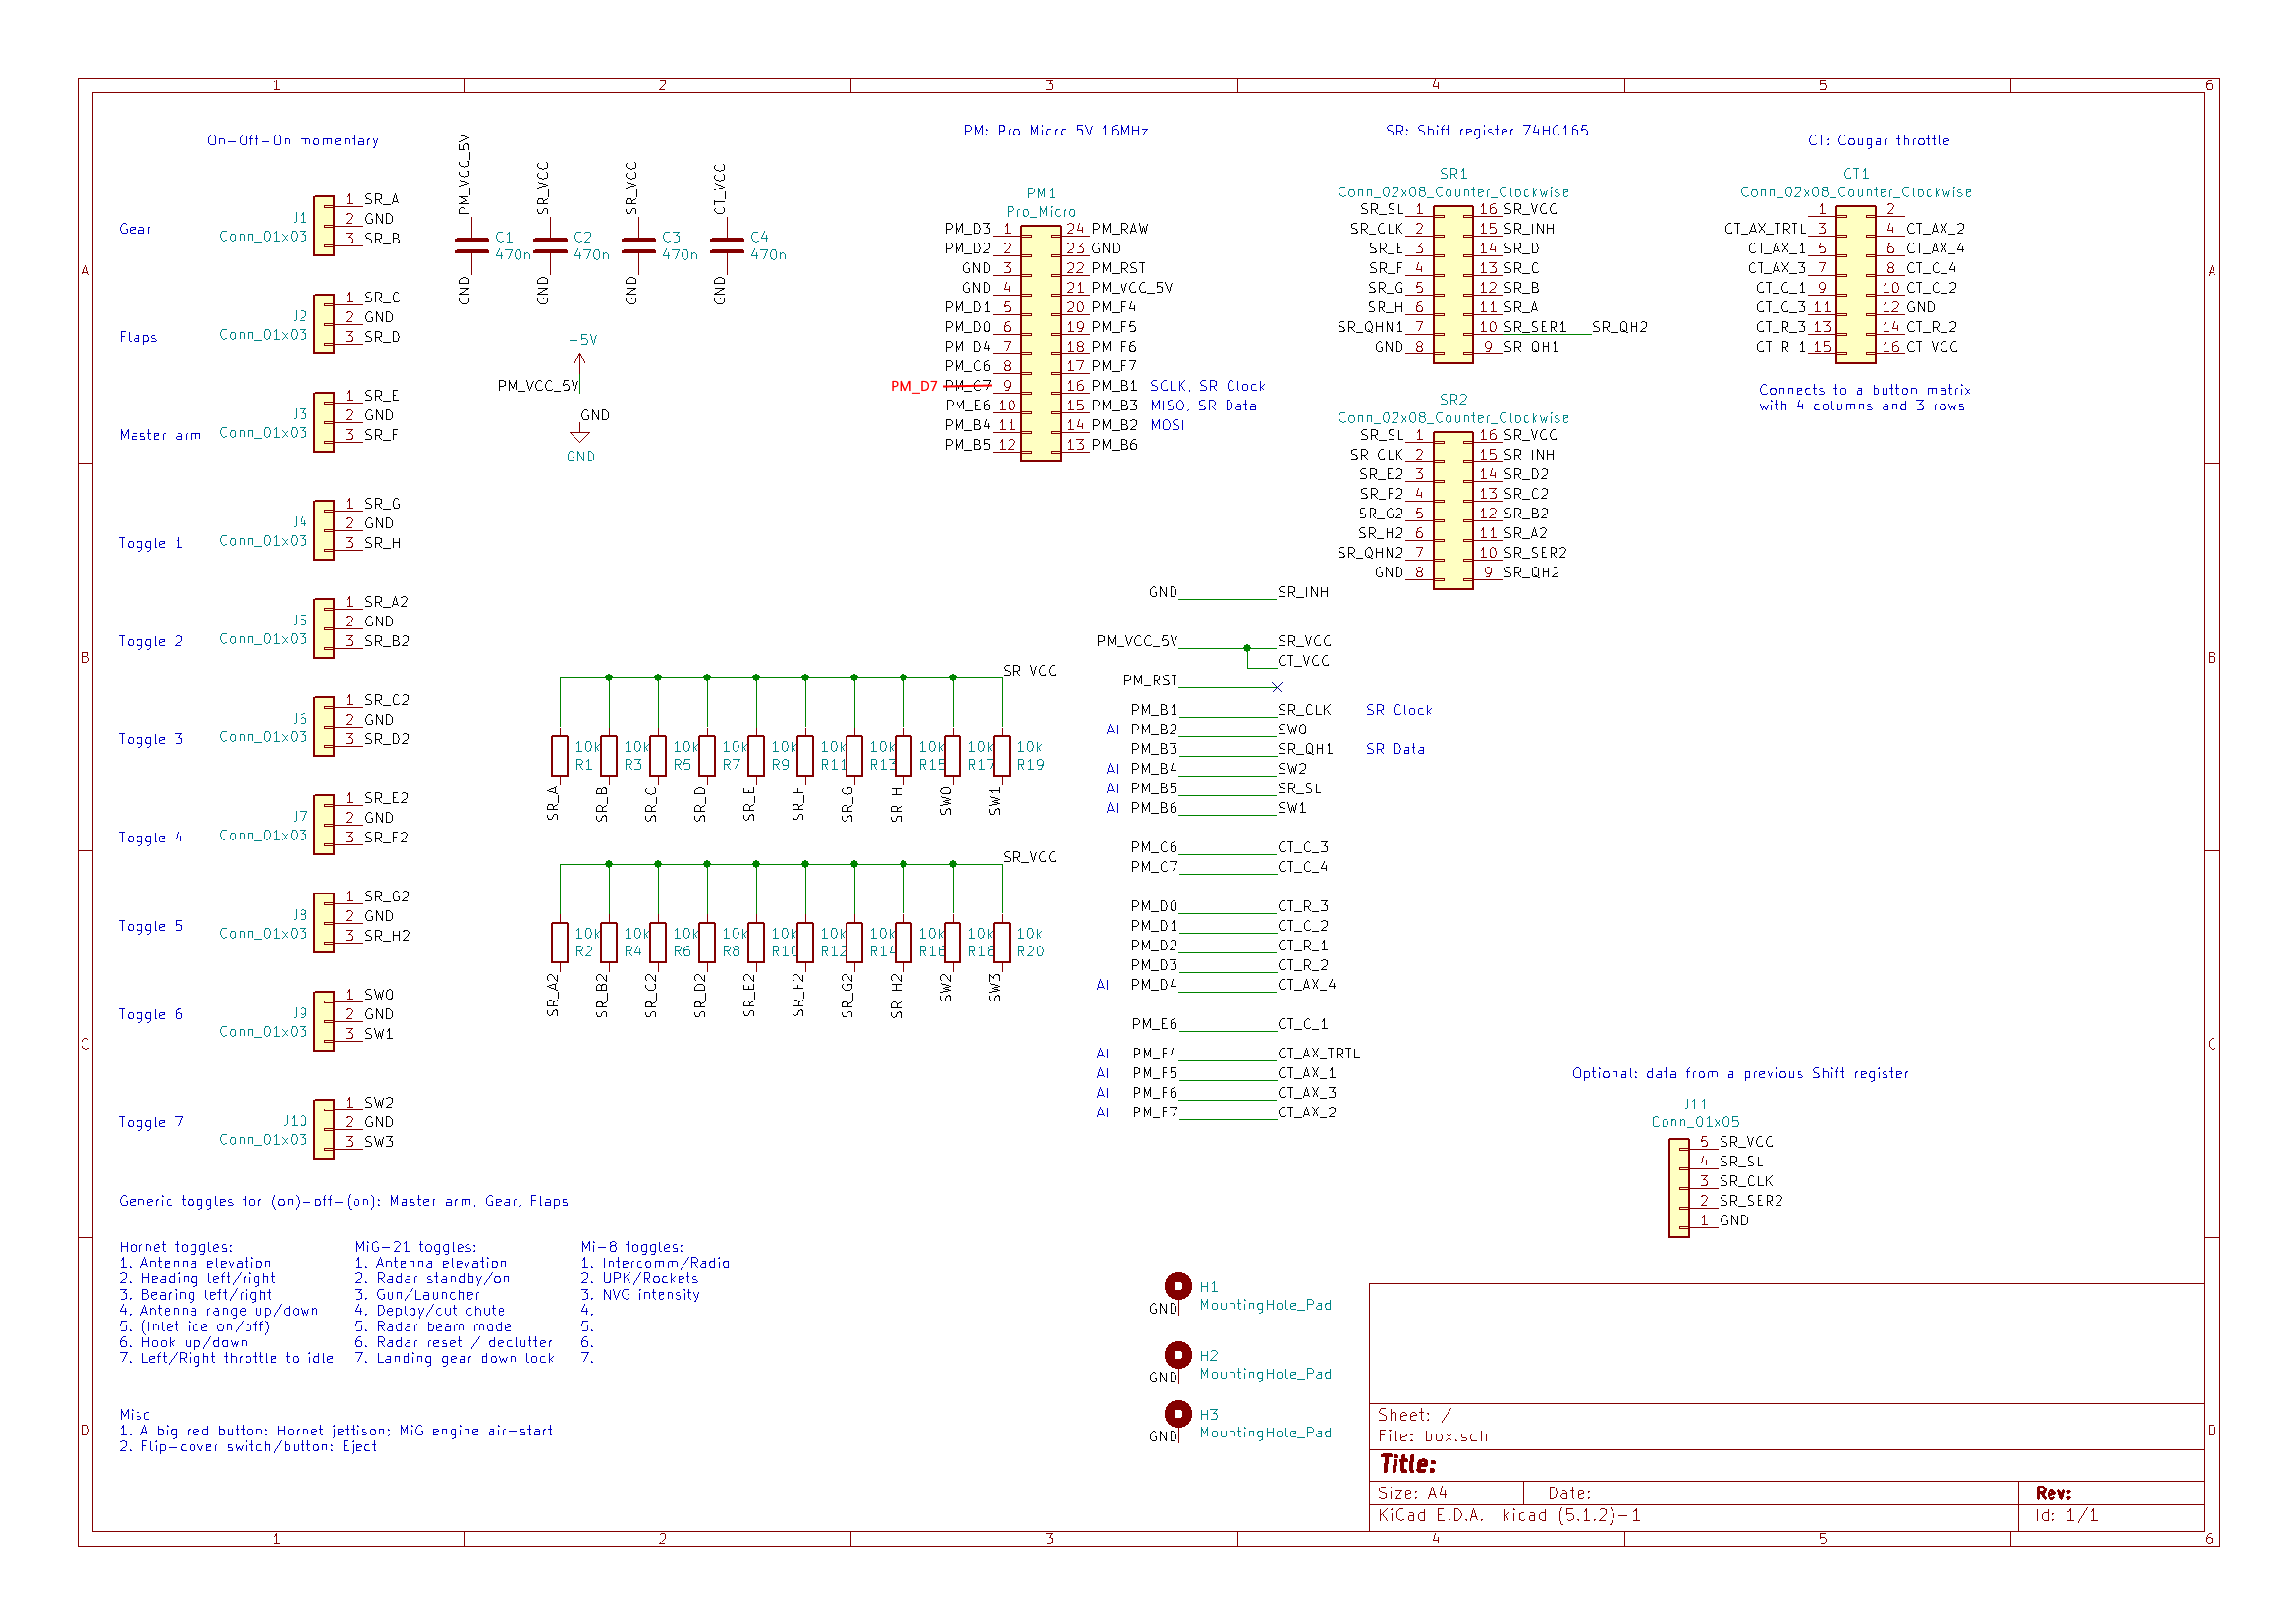Screen dimensions: 2296x1623
Task: Click the 'PM: Pro Micro 5V 16MHz' heading
Action: pos(1056,131)
